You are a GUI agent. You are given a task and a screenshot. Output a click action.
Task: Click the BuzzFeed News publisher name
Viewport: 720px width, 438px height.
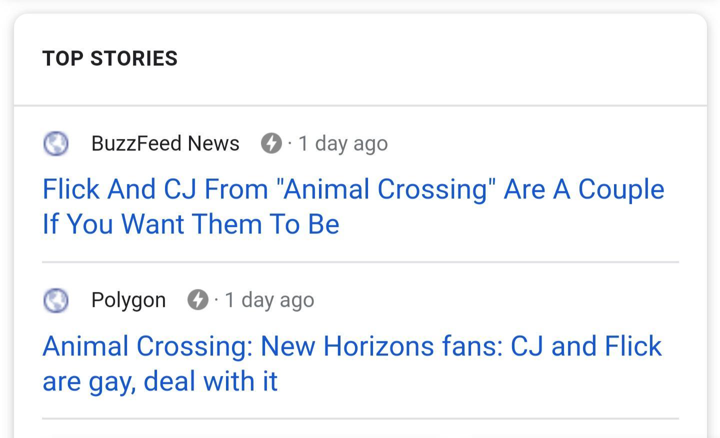[165, 143]
